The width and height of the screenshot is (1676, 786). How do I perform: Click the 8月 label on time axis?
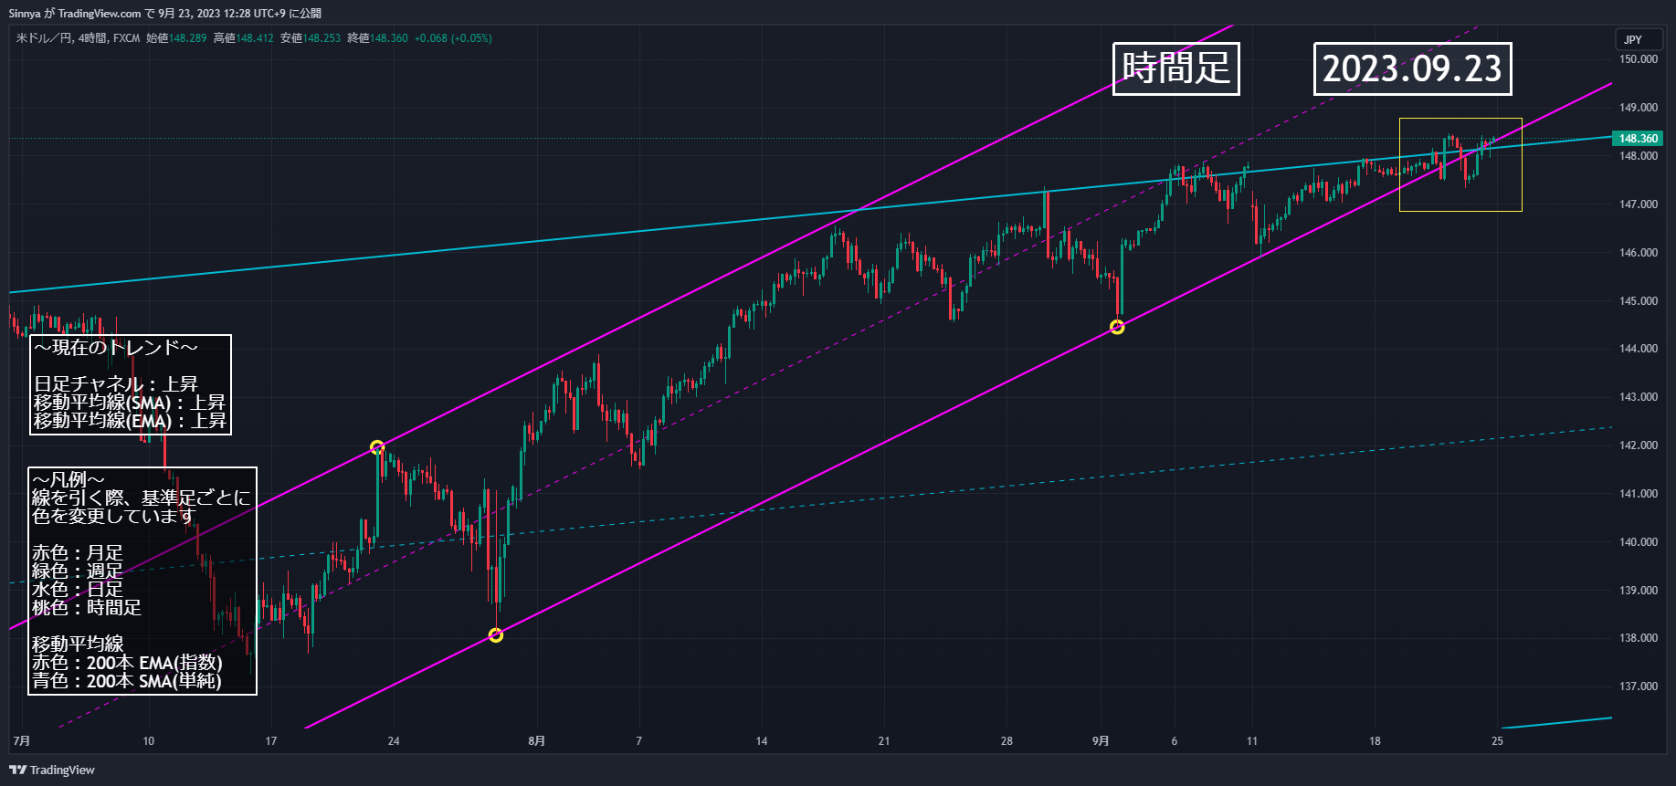tap(537, 741)
